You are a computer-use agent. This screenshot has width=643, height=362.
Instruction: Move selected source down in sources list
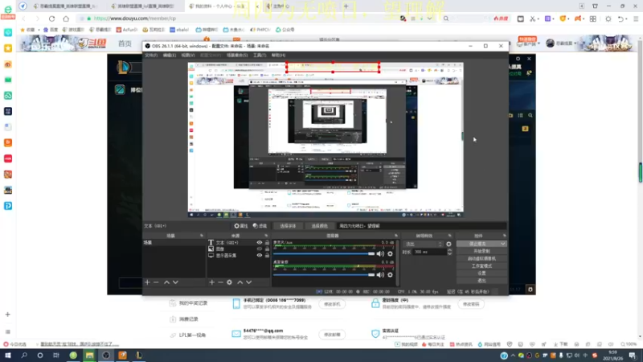tap(248, 282)
